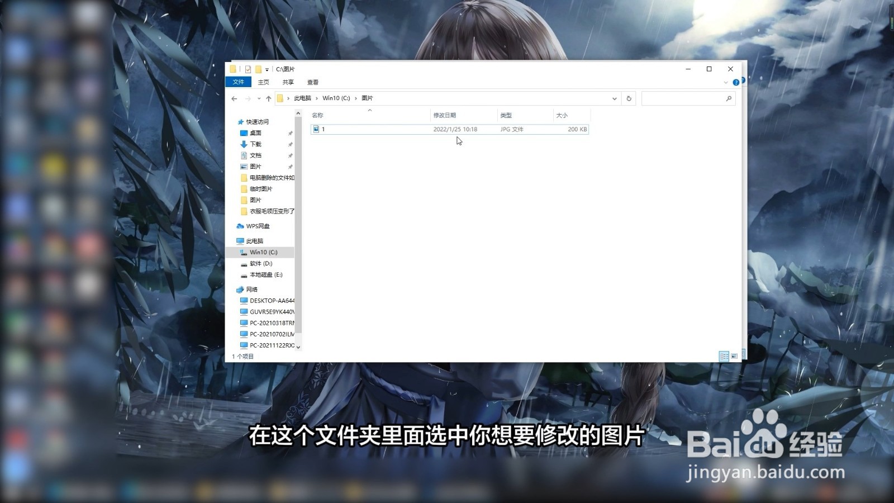Click the JPG icon of file 1
The width and height of the screenshot is (894, 503).
[316, 129]
